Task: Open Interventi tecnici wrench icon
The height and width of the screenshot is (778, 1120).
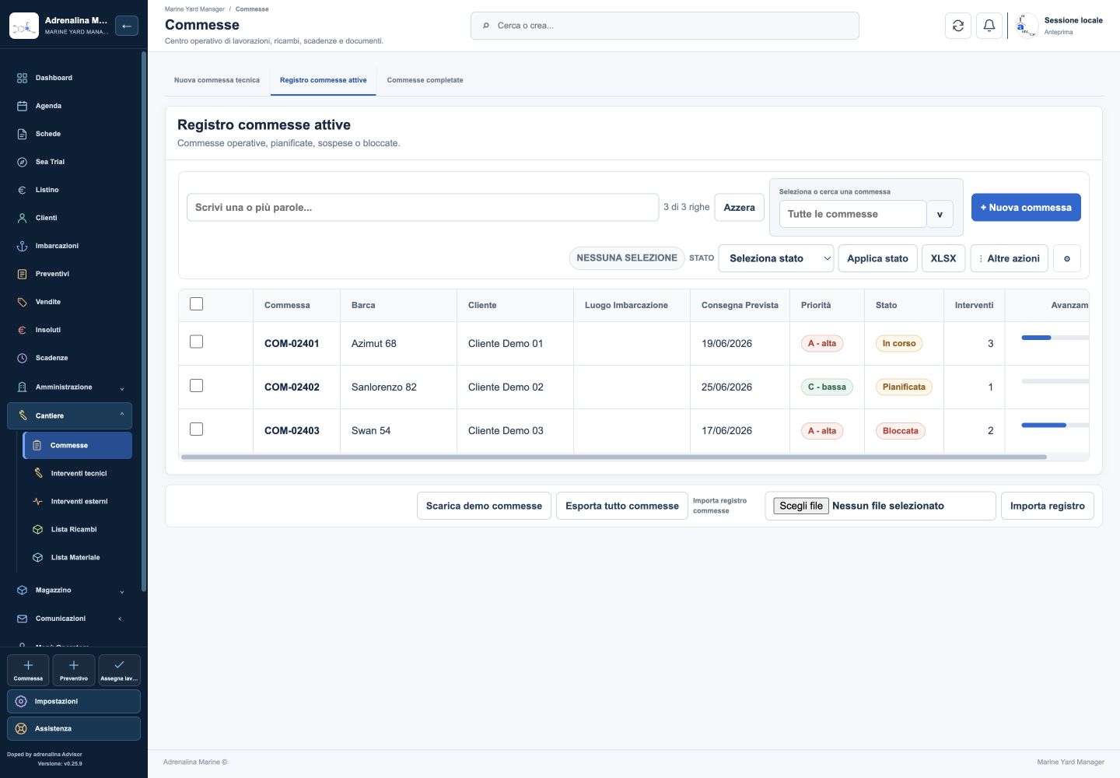Action: coord(37,473)
